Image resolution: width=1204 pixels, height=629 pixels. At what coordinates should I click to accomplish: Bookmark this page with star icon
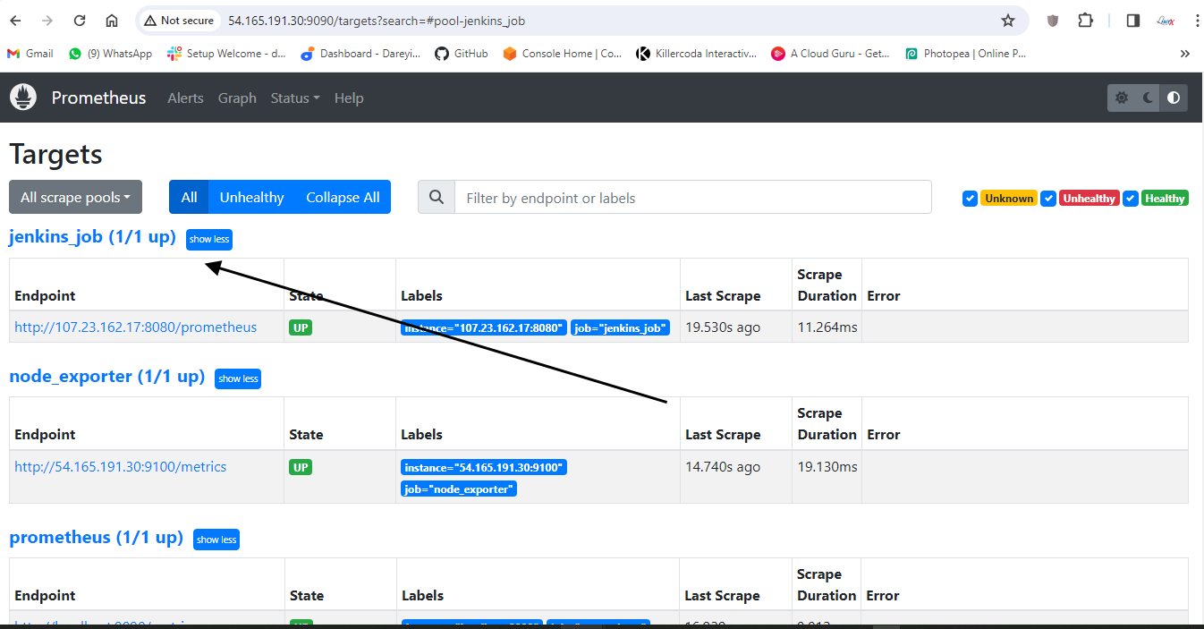pyautogui.click(x=1008, y=21)
